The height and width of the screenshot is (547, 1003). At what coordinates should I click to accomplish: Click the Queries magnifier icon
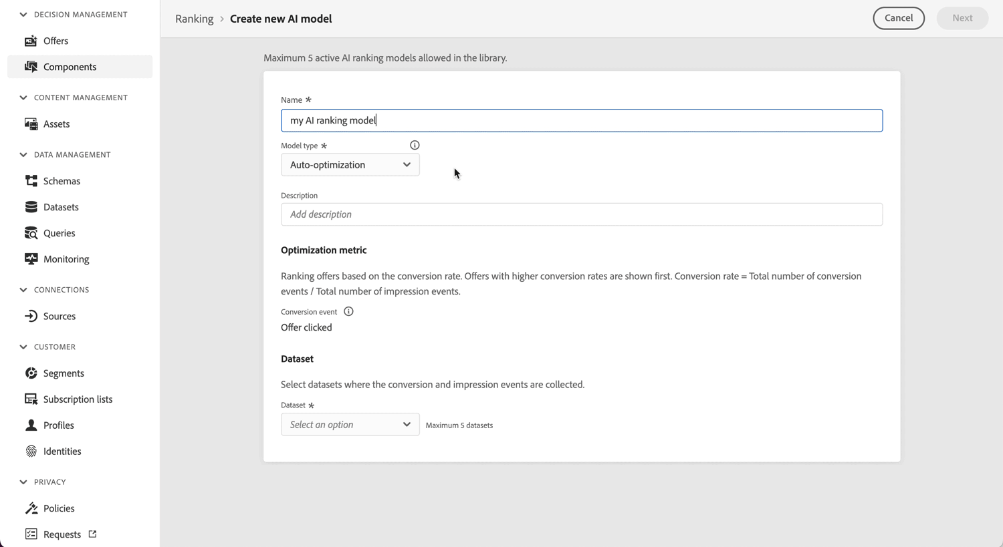(31, 233)
